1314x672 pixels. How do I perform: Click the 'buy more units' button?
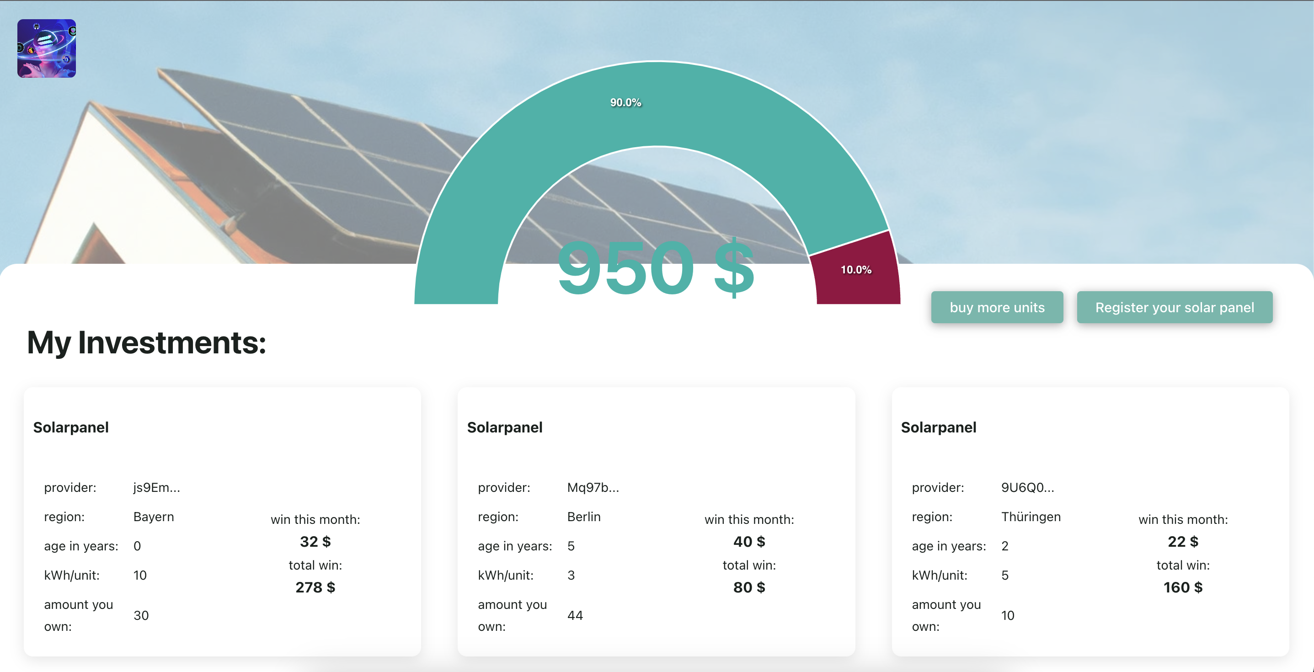997,308
